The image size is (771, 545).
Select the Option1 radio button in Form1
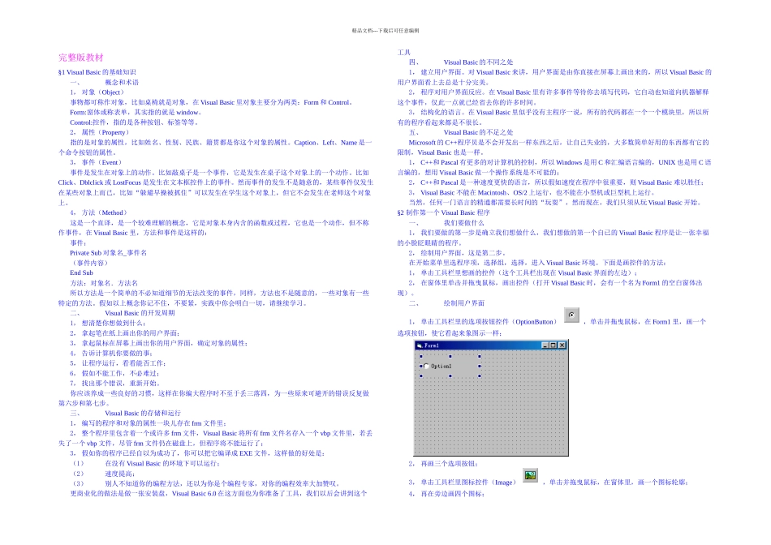426,366
